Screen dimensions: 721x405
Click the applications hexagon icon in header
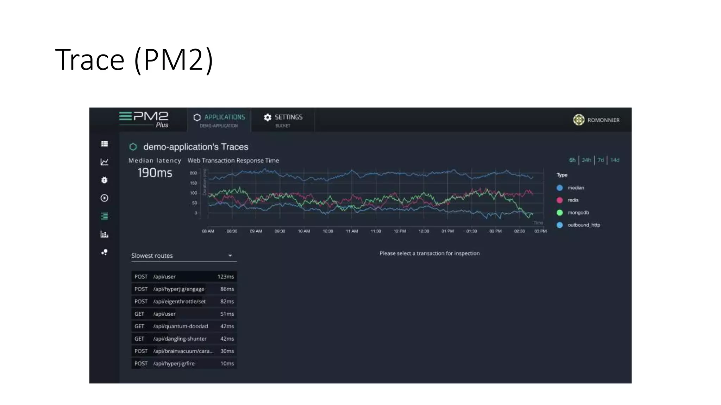point(197,117)
